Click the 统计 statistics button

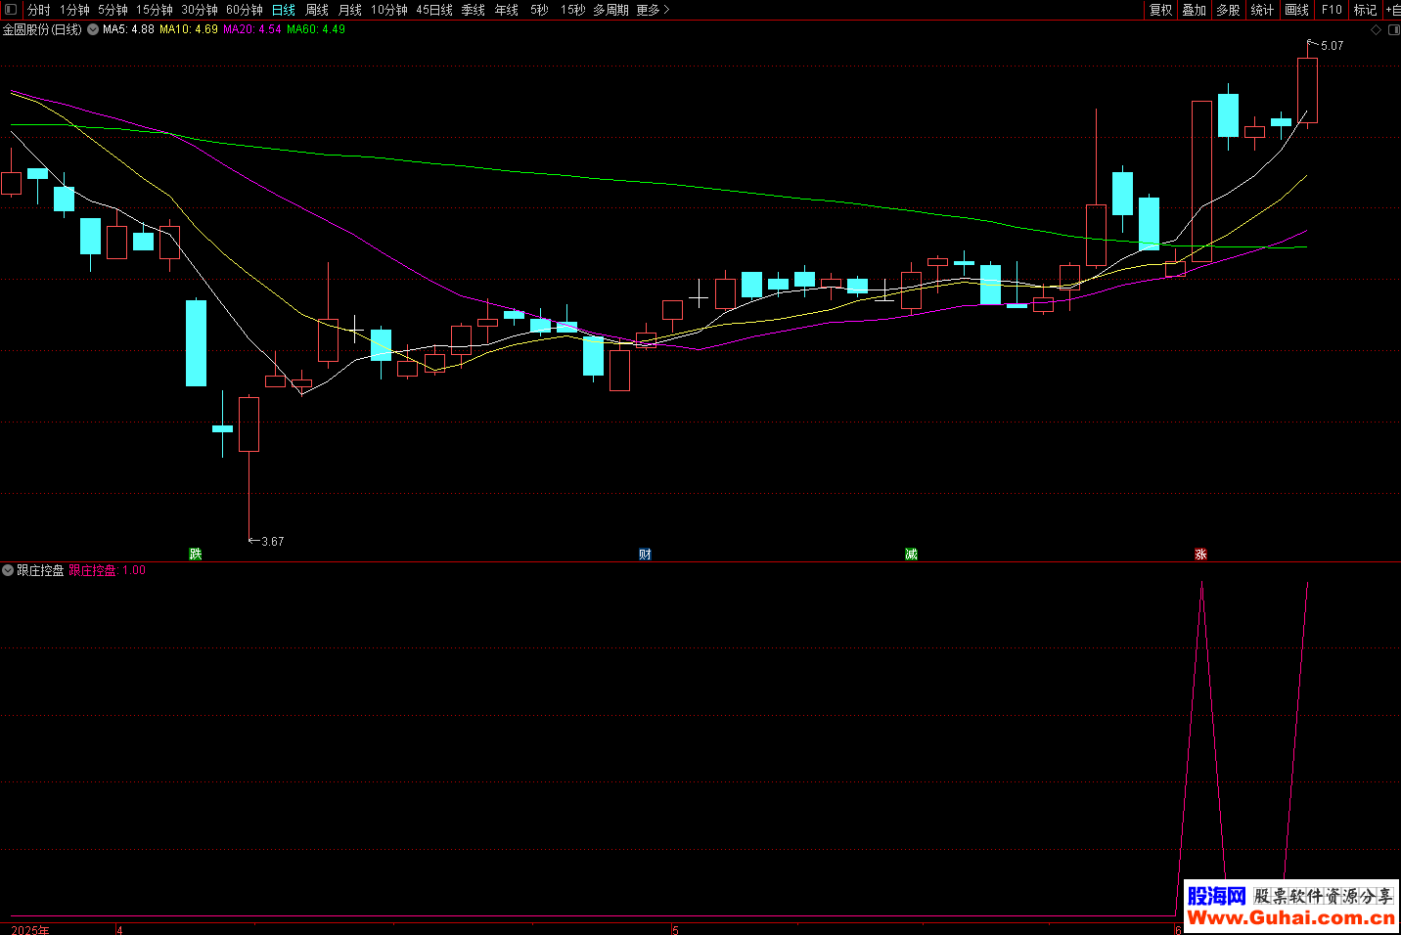coord(1263,10)
